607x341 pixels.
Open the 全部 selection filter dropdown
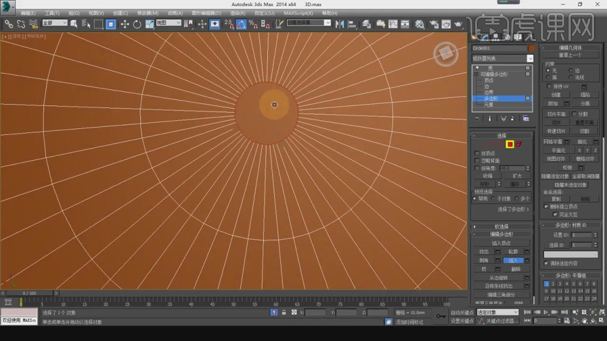click(54, 23)
